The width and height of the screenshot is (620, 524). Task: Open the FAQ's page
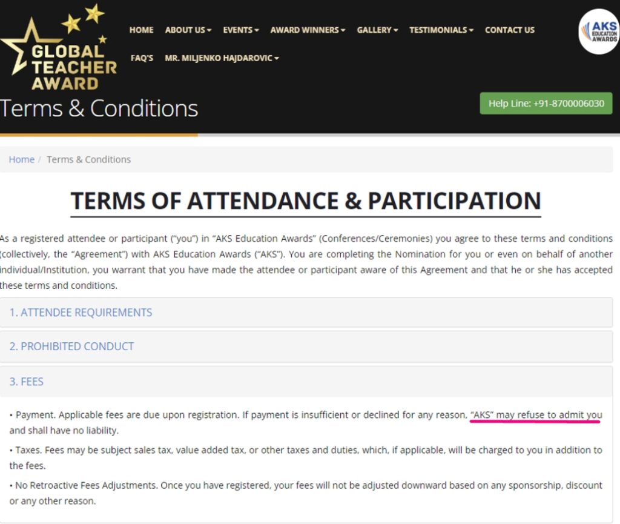[x=142, y=58]
